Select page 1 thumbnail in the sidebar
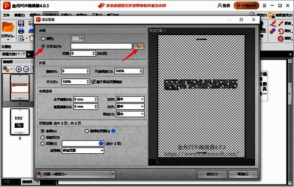Image resolution: width=294 pixels, height=187 pixels. click(x=20, y=88)
